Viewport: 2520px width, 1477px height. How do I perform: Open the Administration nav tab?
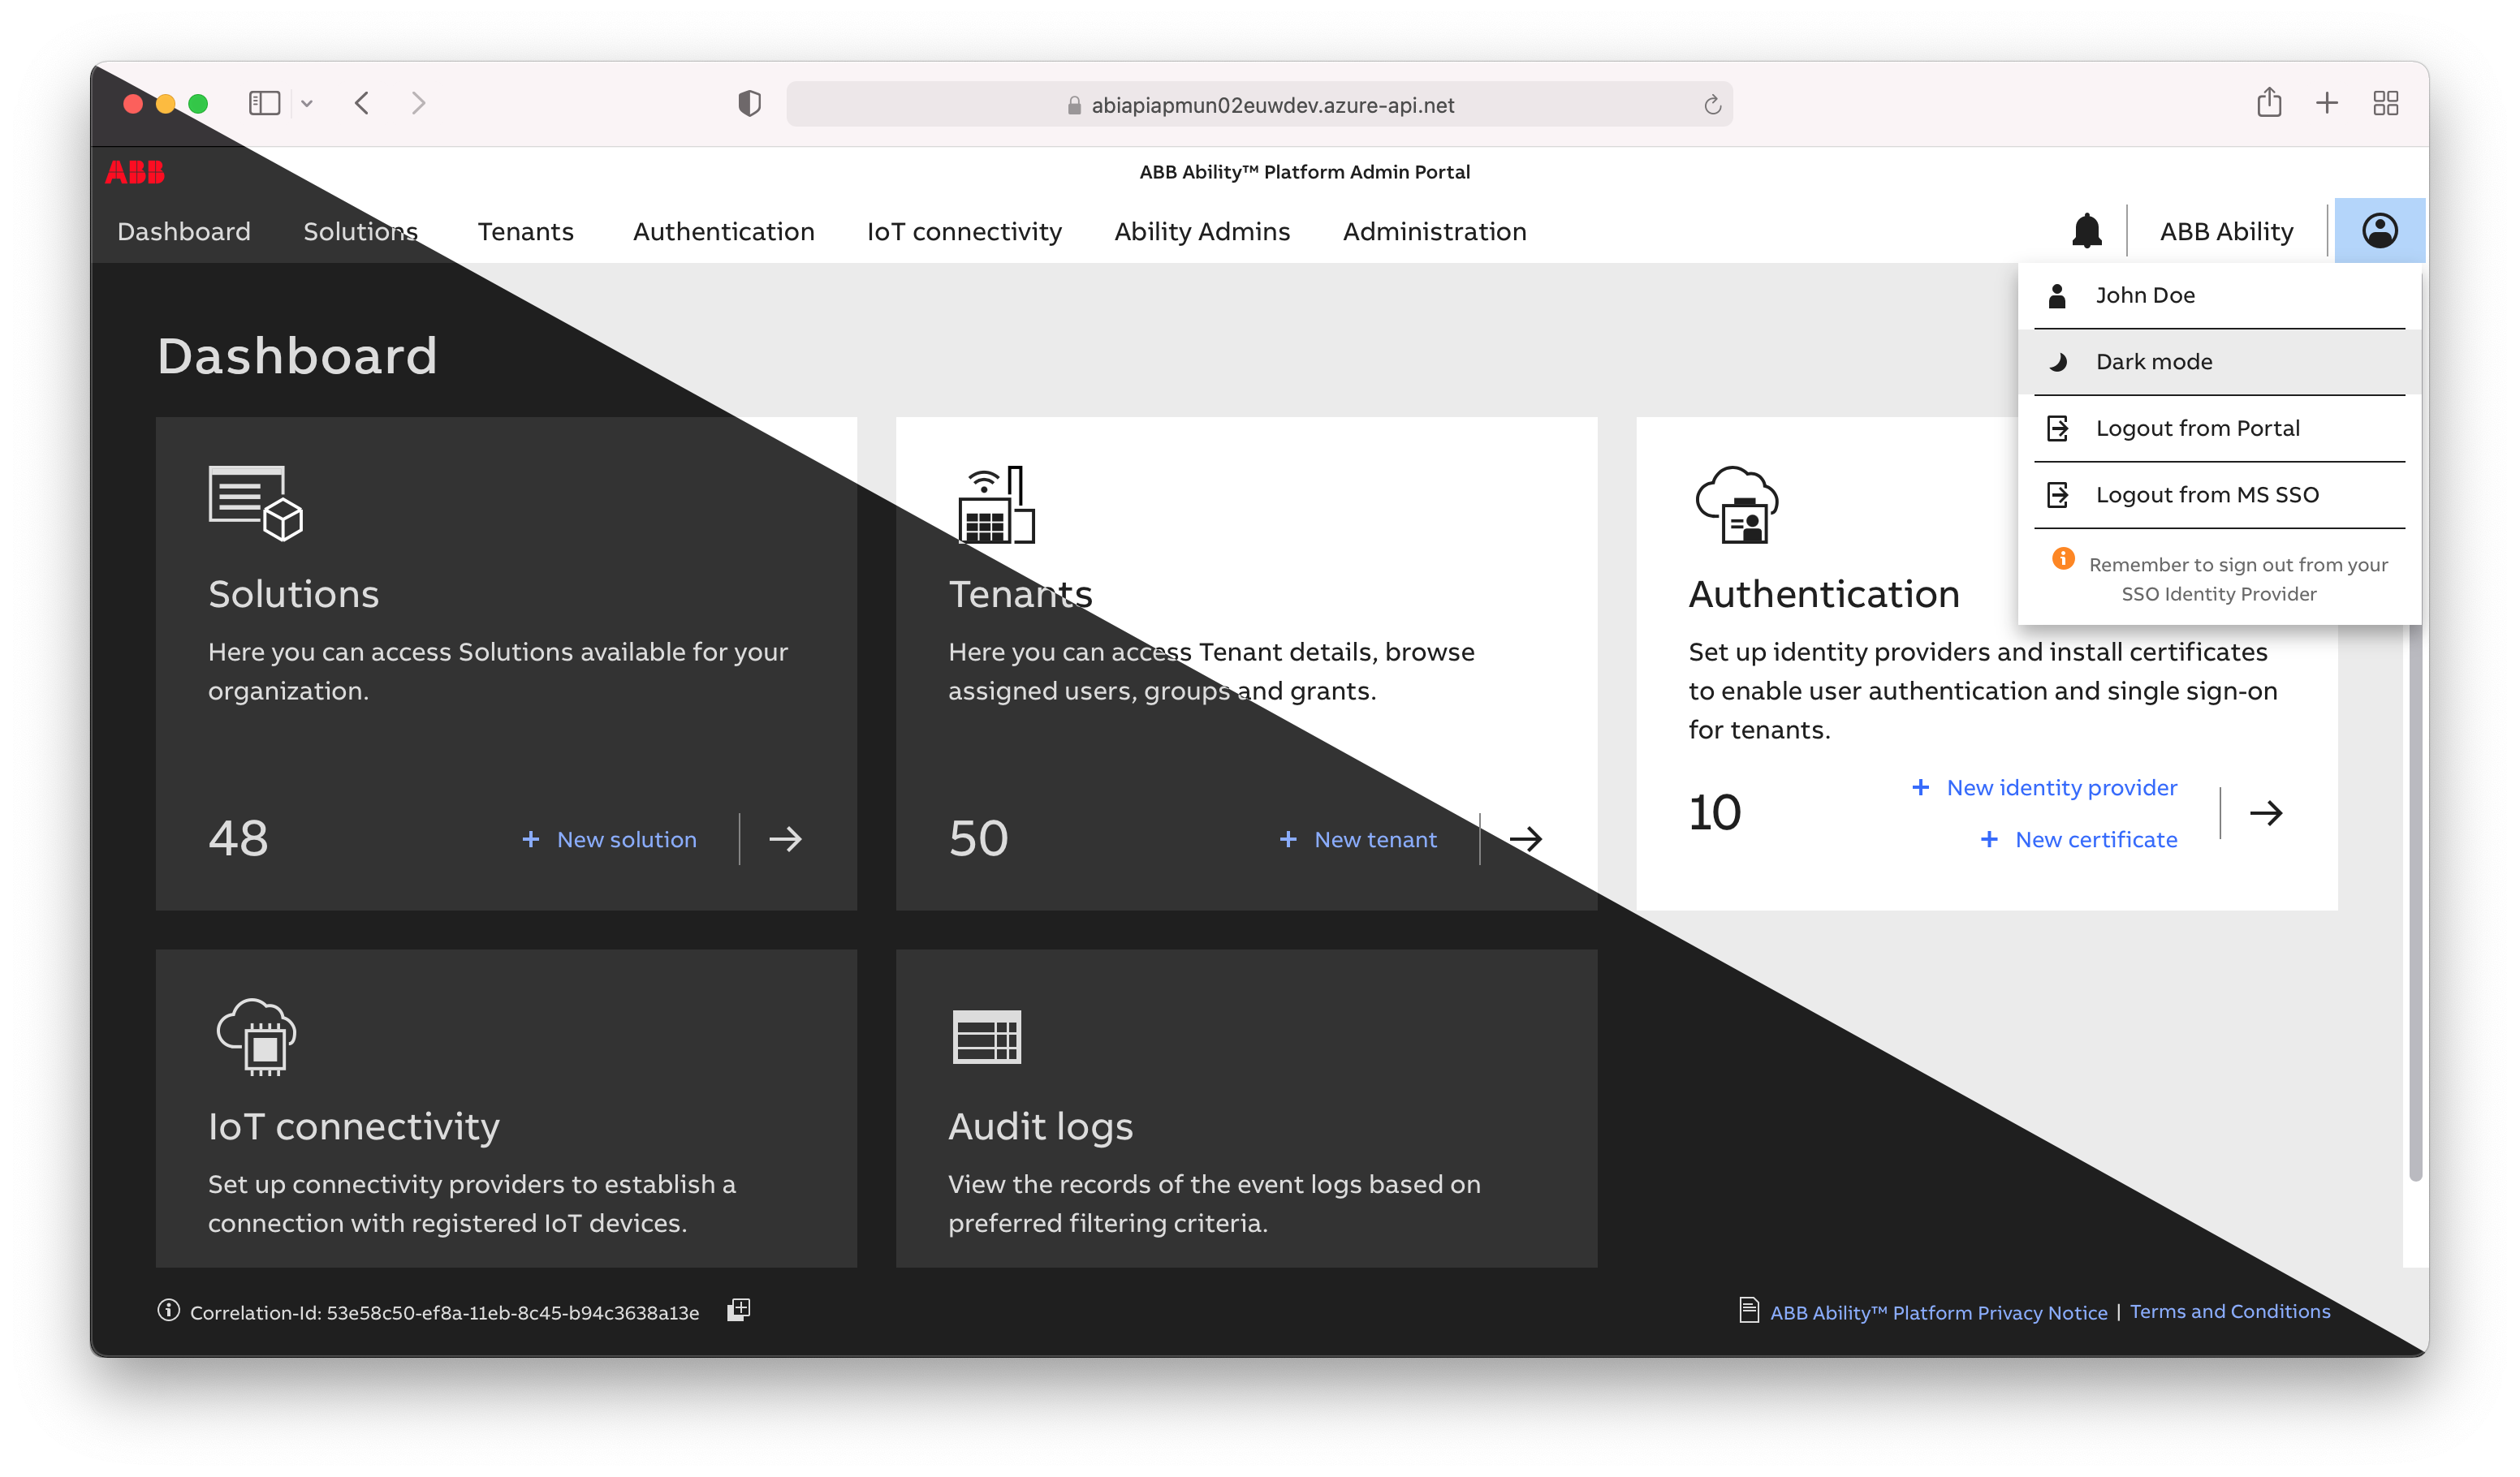tap(1434, 232)
